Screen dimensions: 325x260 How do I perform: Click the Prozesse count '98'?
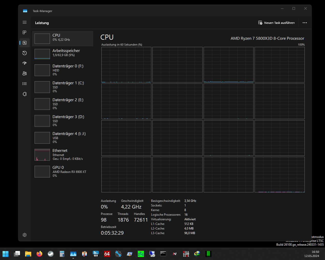coord(104,220)
